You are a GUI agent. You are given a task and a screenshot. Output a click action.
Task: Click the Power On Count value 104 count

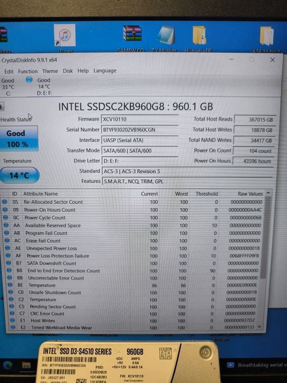pos(253,151)
